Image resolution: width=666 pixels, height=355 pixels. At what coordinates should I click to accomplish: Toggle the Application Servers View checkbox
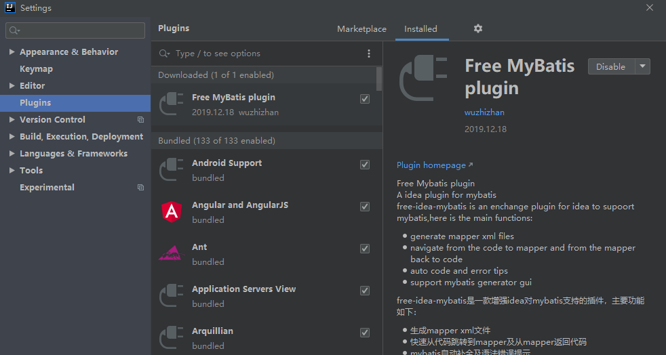click(x=364, y=291)
